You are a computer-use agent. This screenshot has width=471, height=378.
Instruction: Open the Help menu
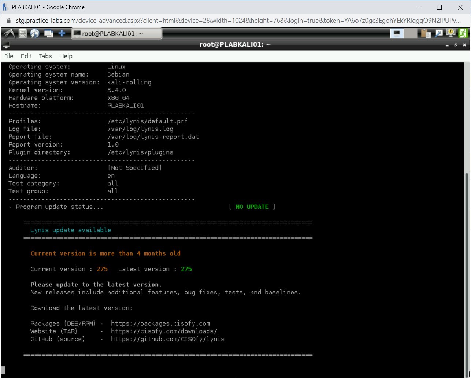pos(66,56)
